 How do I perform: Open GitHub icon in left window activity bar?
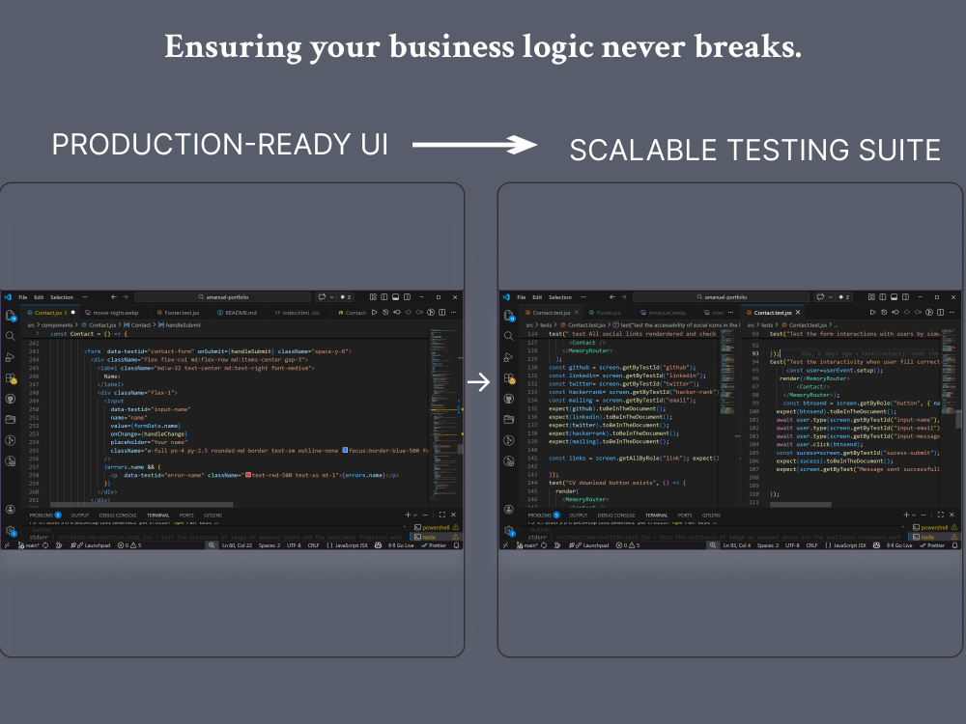coord(11,399)
